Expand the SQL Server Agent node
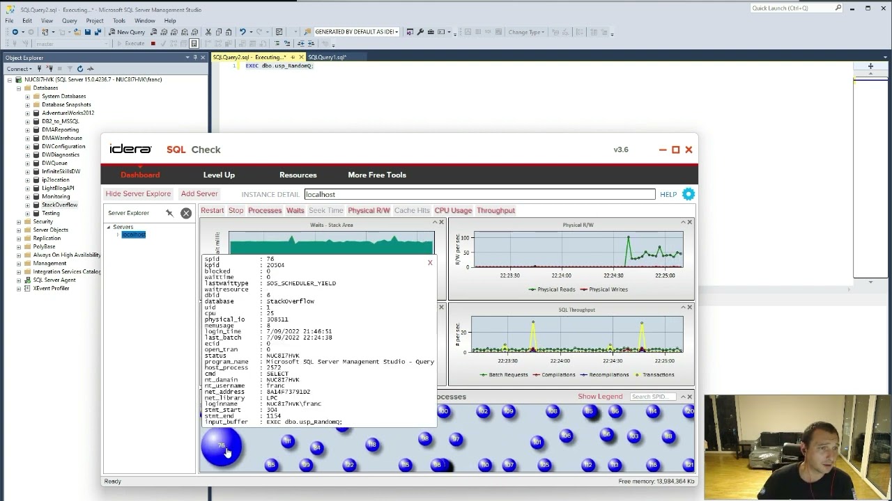The image size is (892, 501). 19,280
